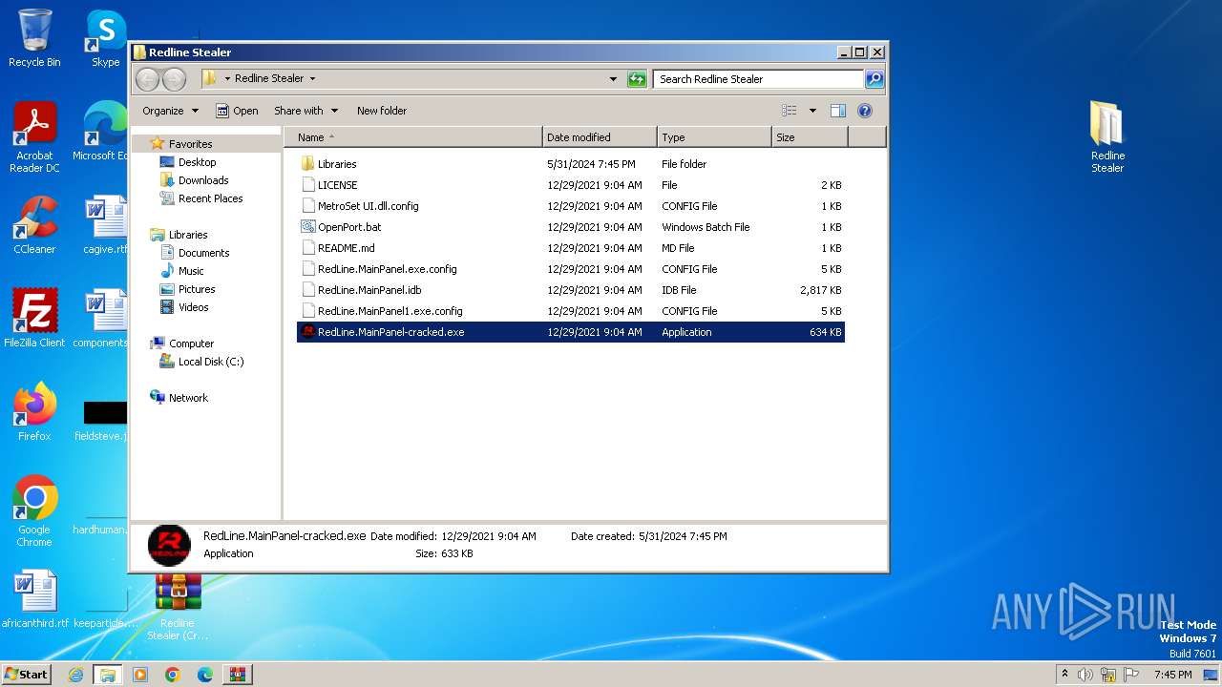Screen dimensions: 1222x687
Task: Click the change view icon
Action: tap(789, 111)
